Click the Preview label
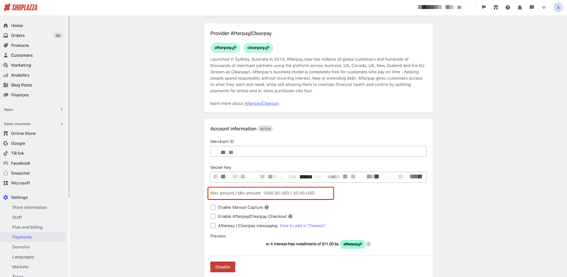Screen dimensions: 567x277 [218, 236]
